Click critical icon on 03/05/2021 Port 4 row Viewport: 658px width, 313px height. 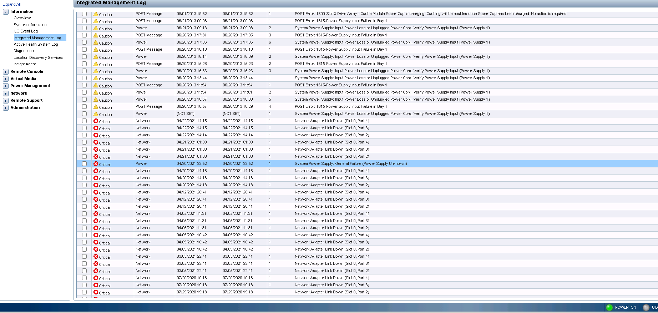96,257
